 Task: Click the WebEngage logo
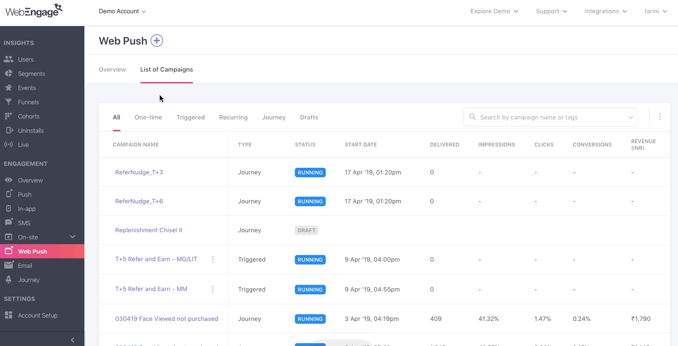click(x=34, y=10)
